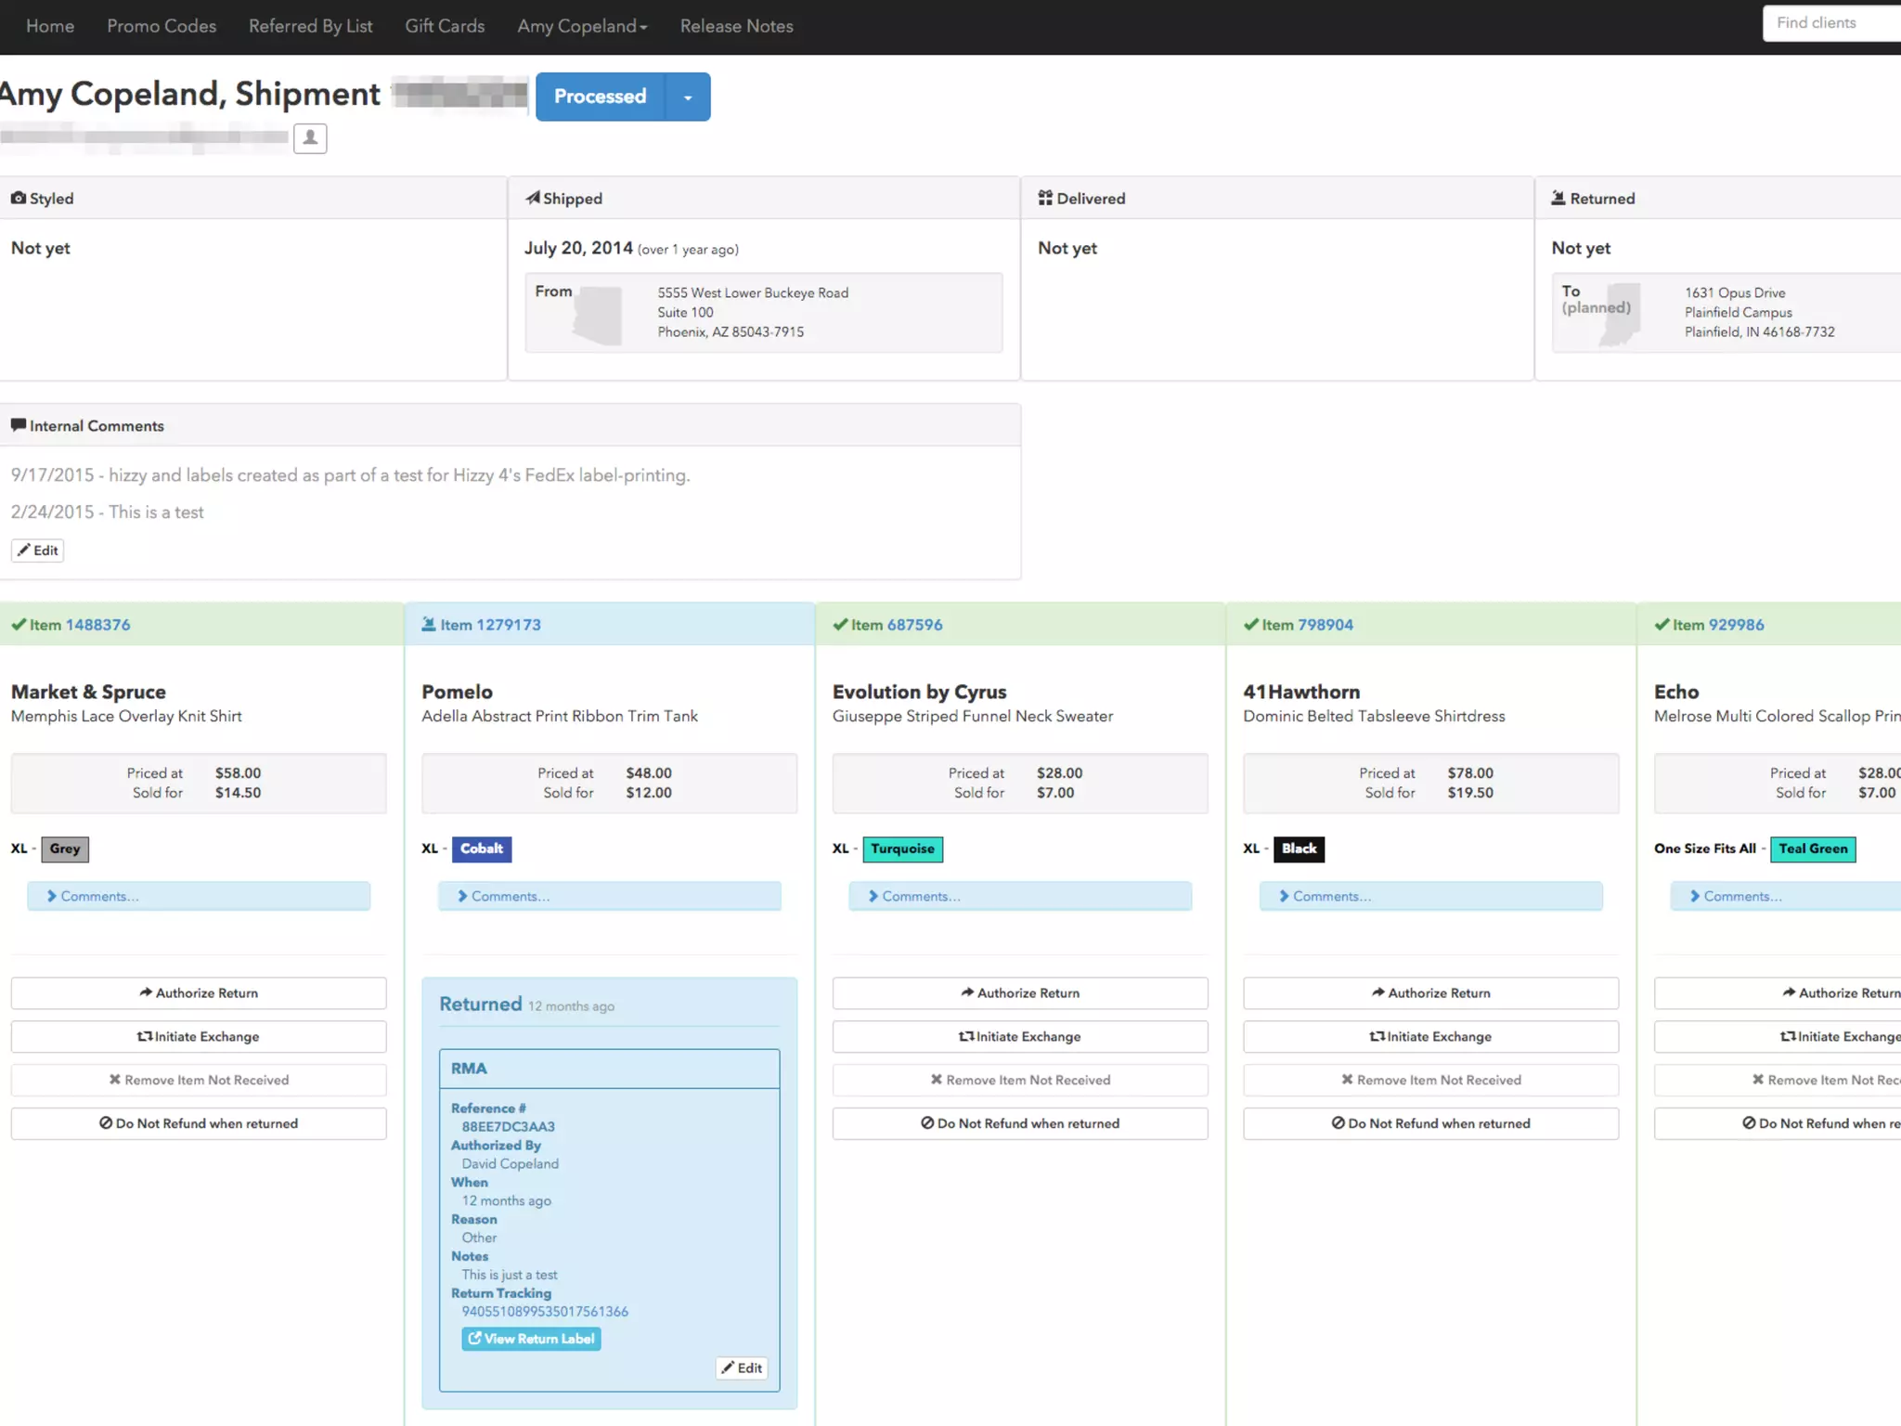This screenshot has height=1426, width=1901.
Task: Click the comment bubble icon by Internal Comments
Action: (18, 425)
